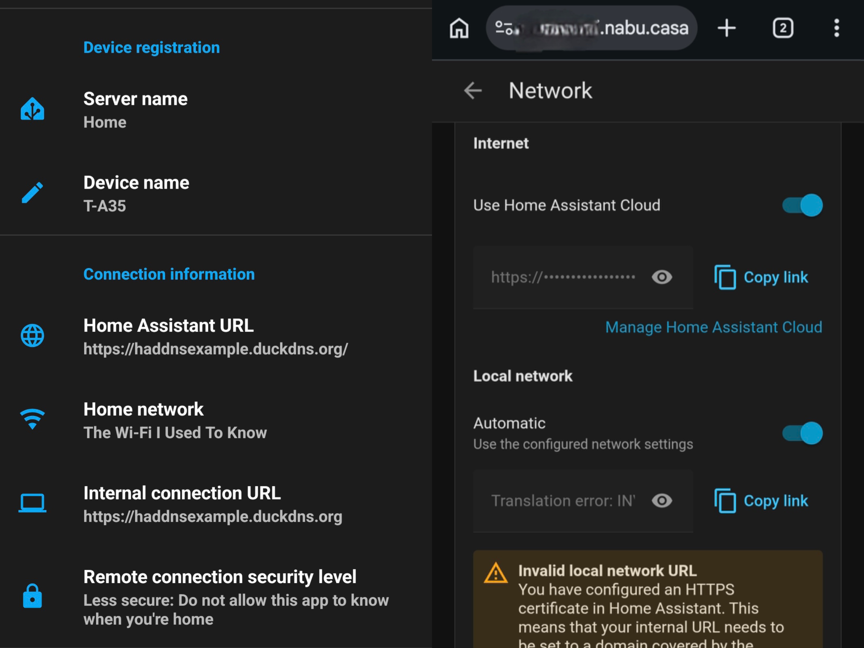
Task: Edit the Device name T-A35 entry
Action: click(x=136, y=194)
